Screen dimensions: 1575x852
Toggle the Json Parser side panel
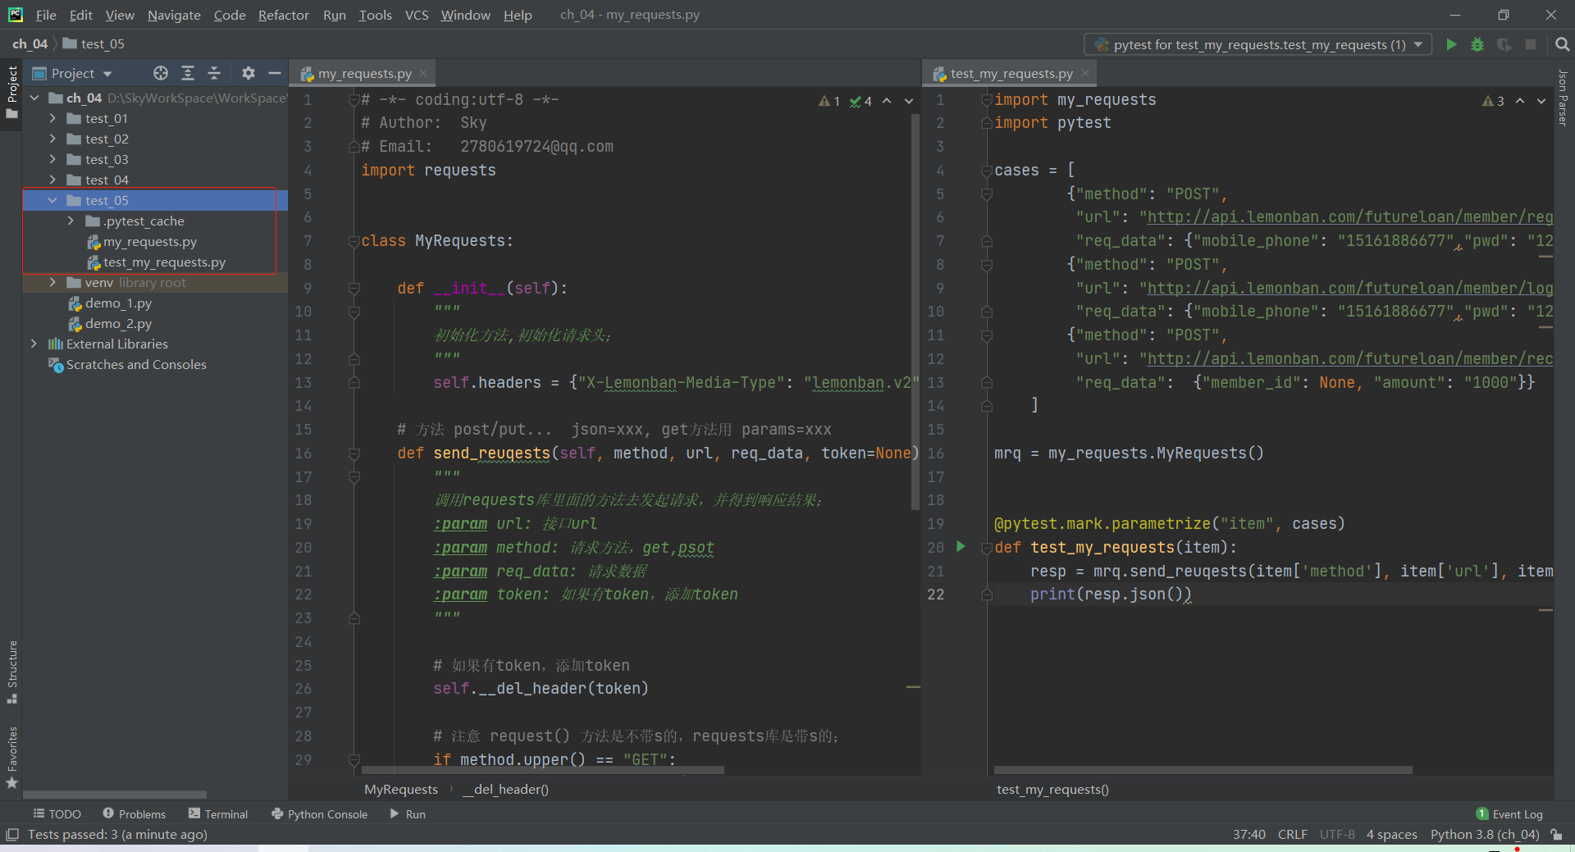click(1563, 98)
